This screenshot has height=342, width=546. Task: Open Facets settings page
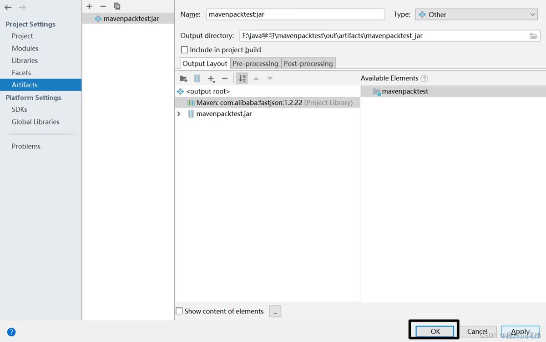click(x=21, y=73)
